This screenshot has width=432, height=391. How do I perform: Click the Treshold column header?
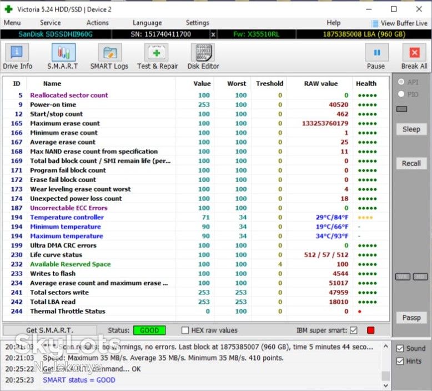269,83
